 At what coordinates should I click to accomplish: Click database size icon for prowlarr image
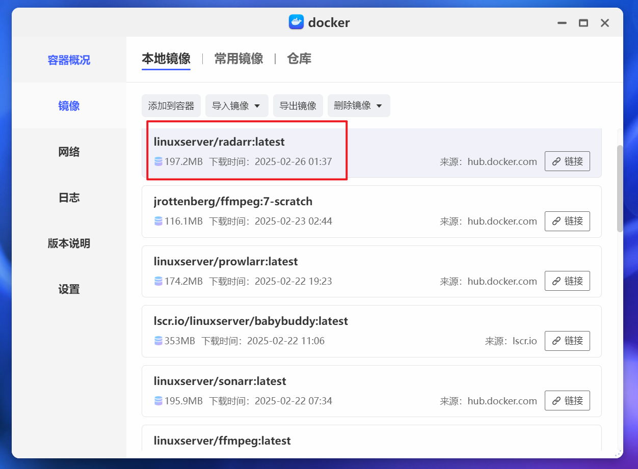point(158,281)
